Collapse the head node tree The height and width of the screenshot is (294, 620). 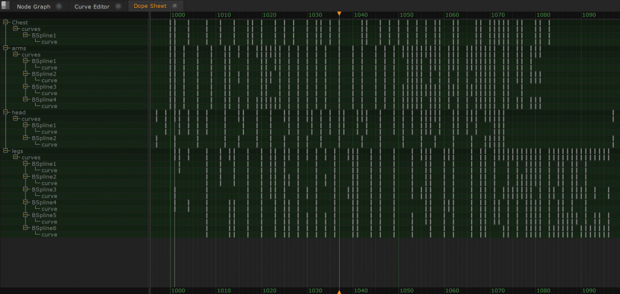click(6, 112)
